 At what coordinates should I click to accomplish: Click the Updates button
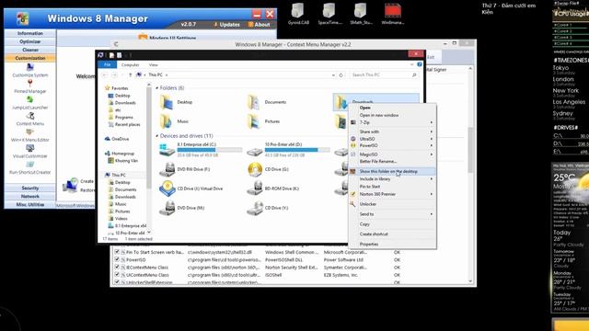[x=227, y=25]
